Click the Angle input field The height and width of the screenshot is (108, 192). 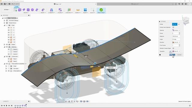coord(176,39)
